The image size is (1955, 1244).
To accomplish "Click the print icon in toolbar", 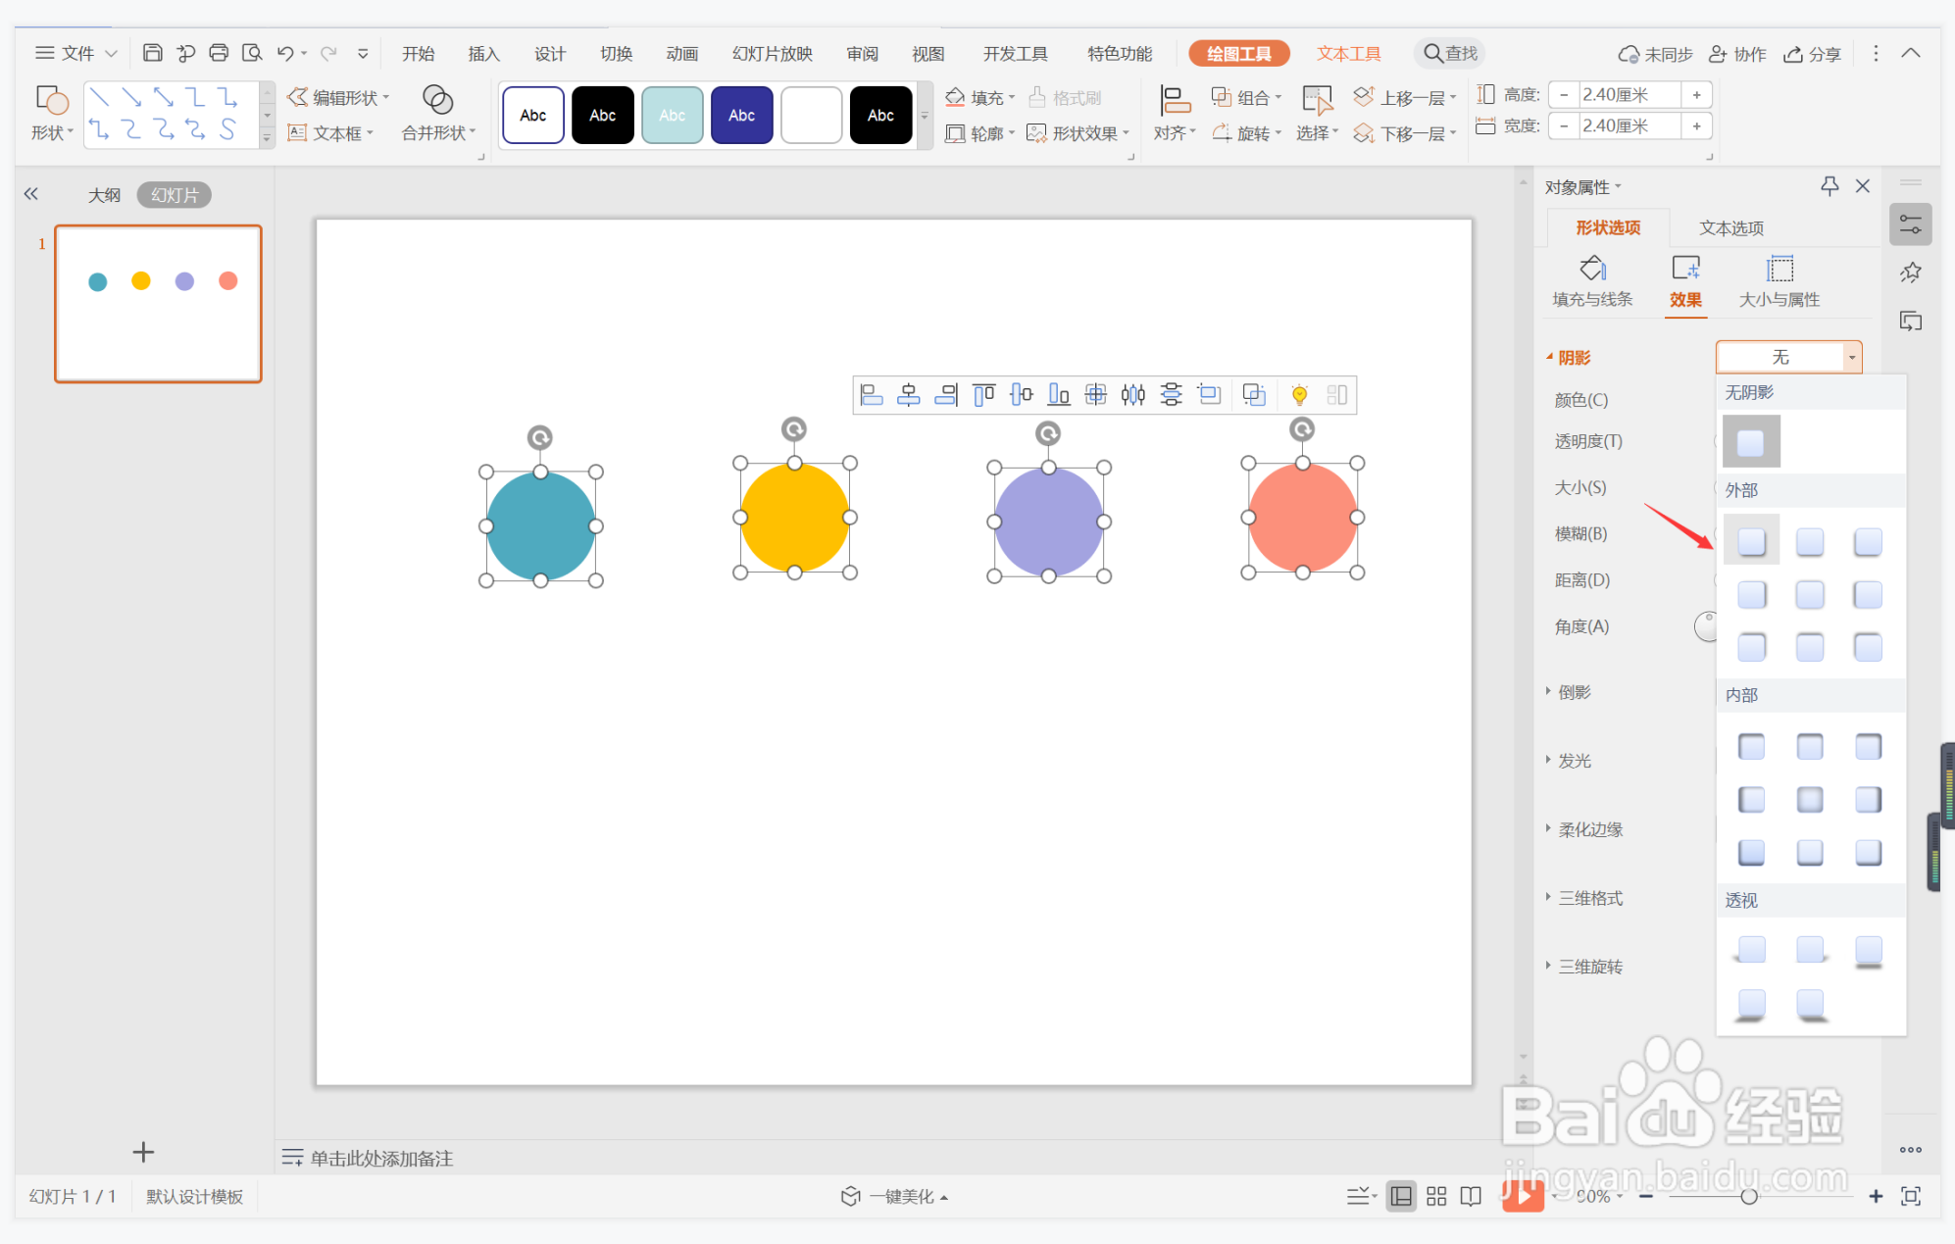I will coord(219,53).
